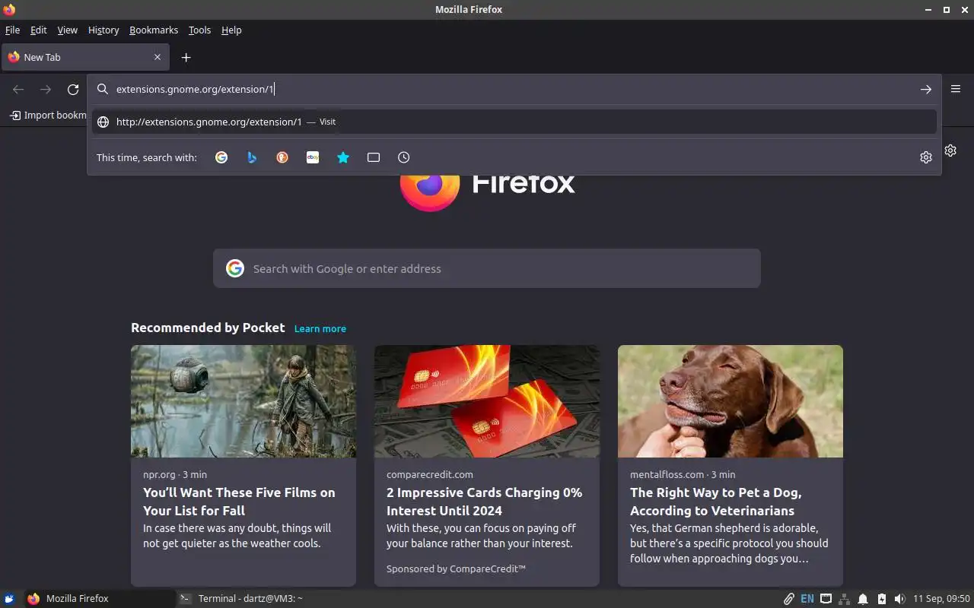Switch to Mozilla Firefox taskbar button
Image resolution: width=974 pixels, height=608 pixels.
click(x=99, y=598)
